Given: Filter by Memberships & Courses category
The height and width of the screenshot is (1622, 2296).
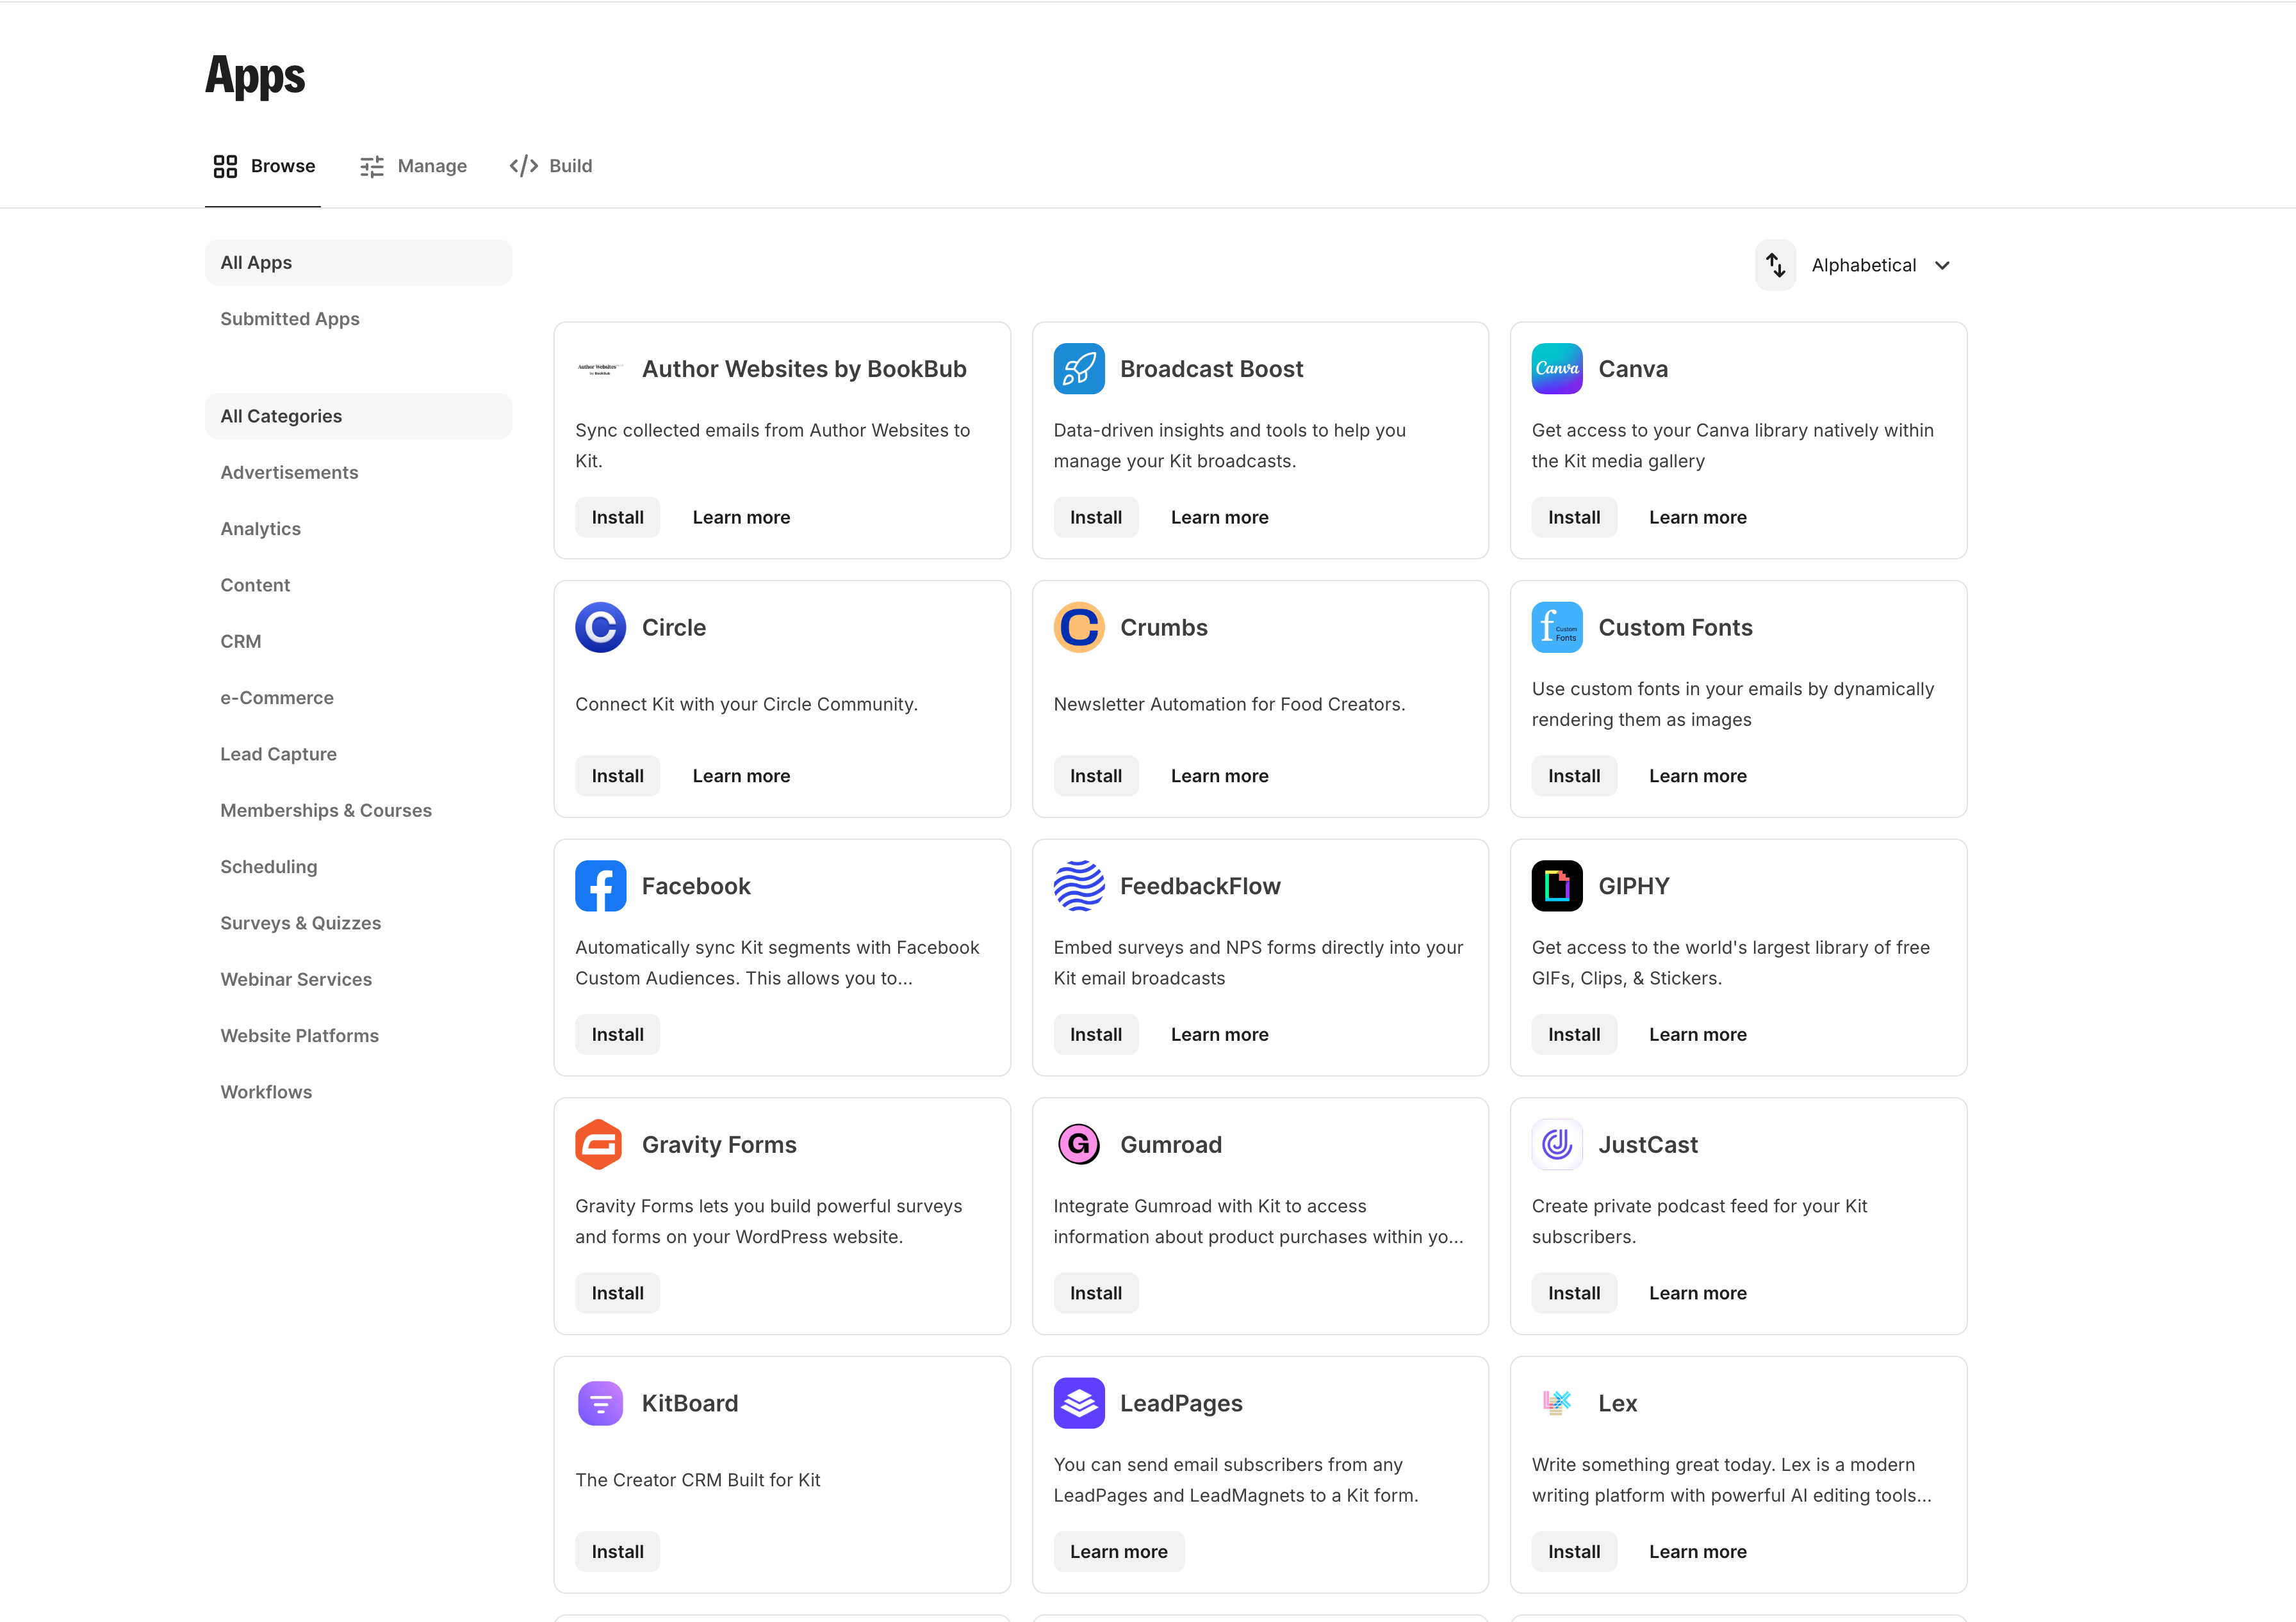Looking at the screenshot, I should (x=358, y=810).
